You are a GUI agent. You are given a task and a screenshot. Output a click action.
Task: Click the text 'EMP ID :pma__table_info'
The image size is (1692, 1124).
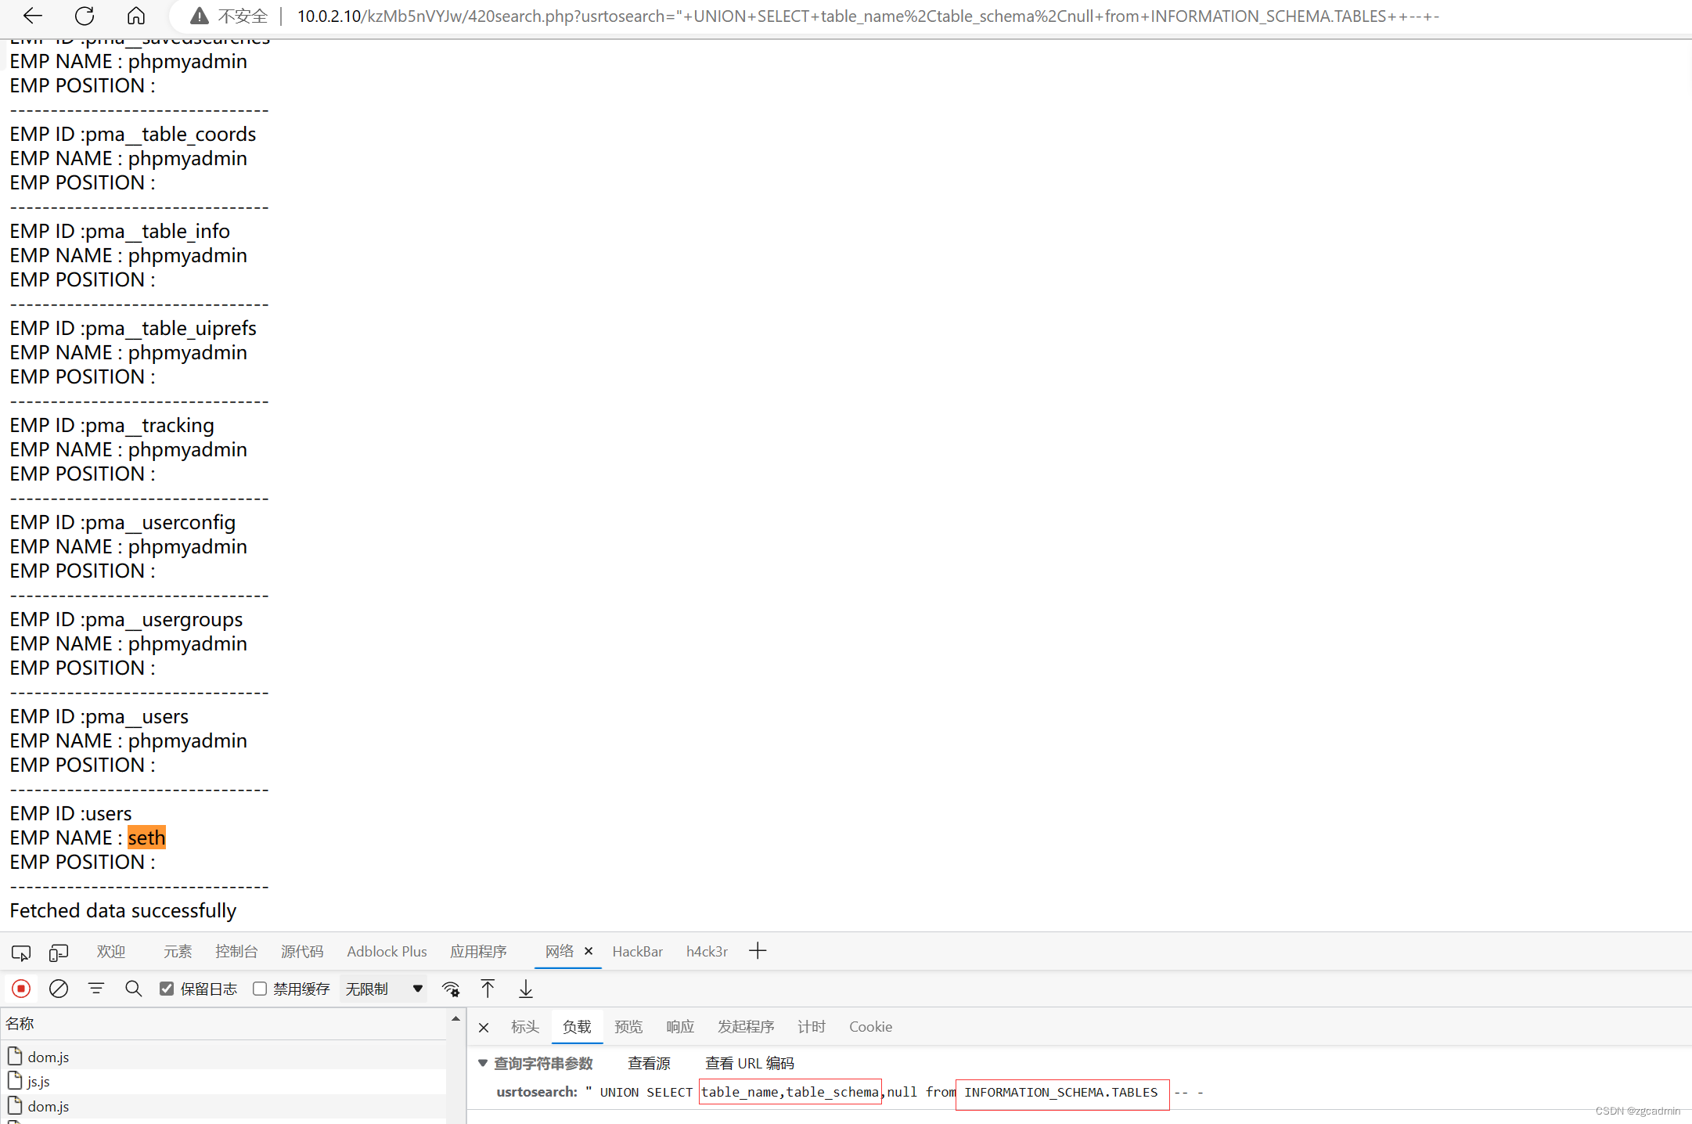[120, 231]
